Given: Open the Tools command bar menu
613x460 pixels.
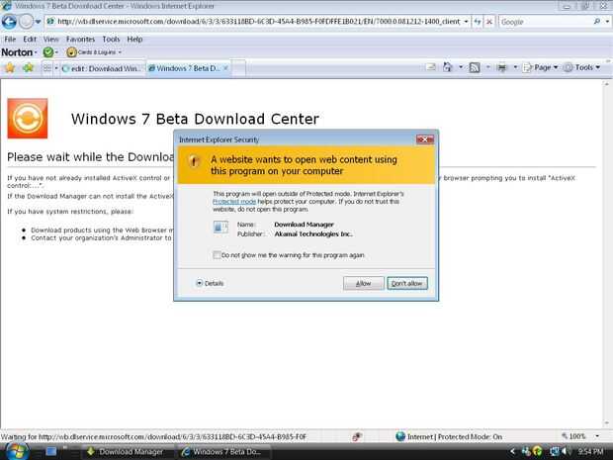Looking at the screenshot, I should pyautogui.click(x=581, y=67).
